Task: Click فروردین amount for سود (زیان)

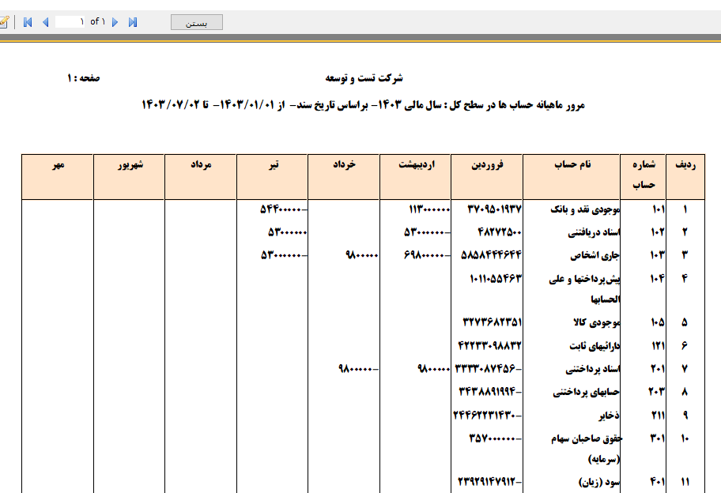Action: [489, 482]
